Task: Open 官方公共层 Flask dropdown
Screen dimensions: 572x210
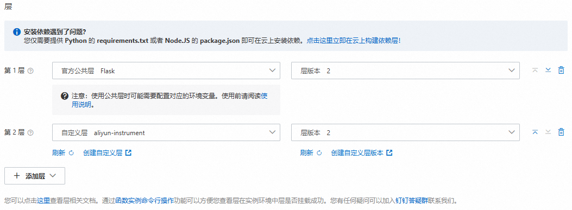Action: 166,71
